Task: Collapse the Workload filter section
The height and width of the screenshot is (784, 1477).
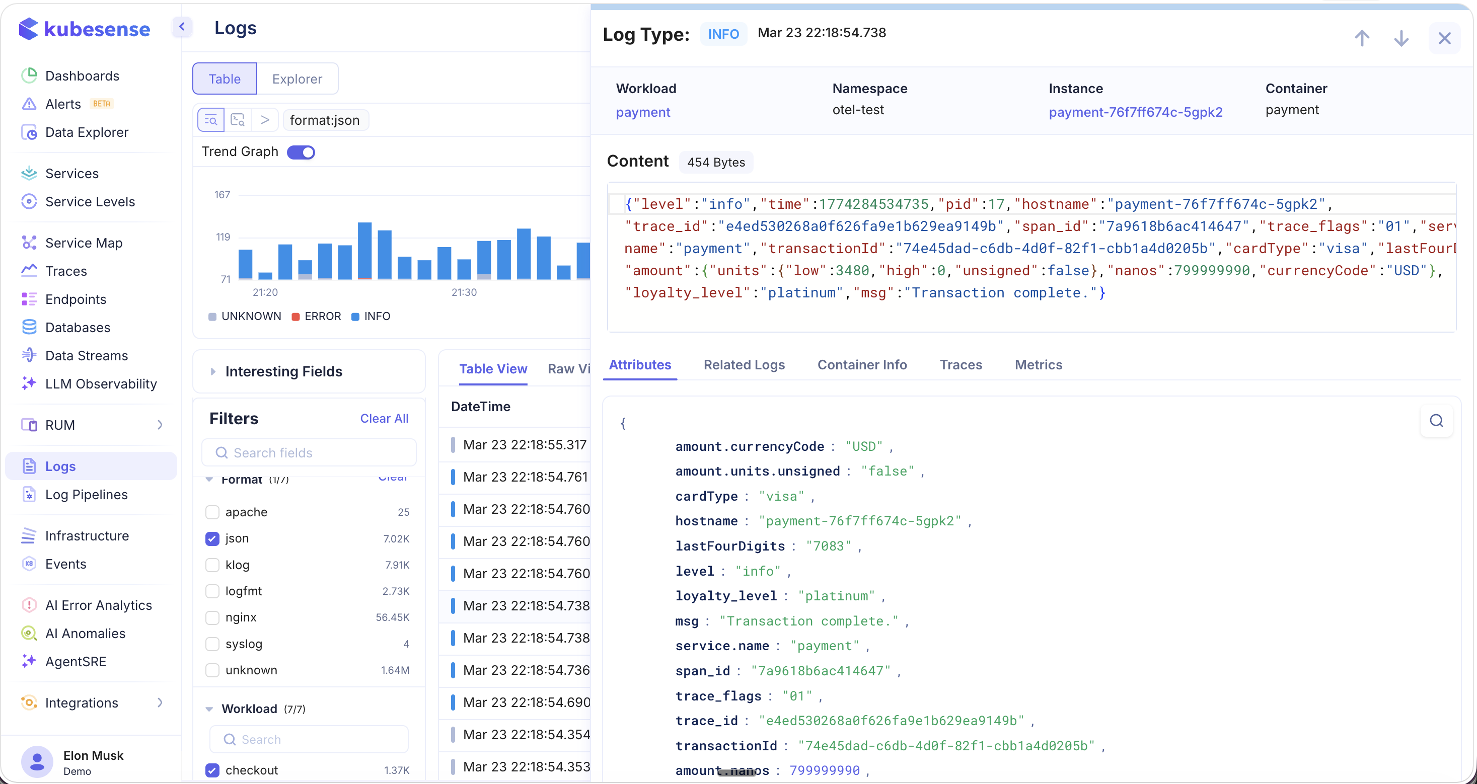Action: (210, 709)
